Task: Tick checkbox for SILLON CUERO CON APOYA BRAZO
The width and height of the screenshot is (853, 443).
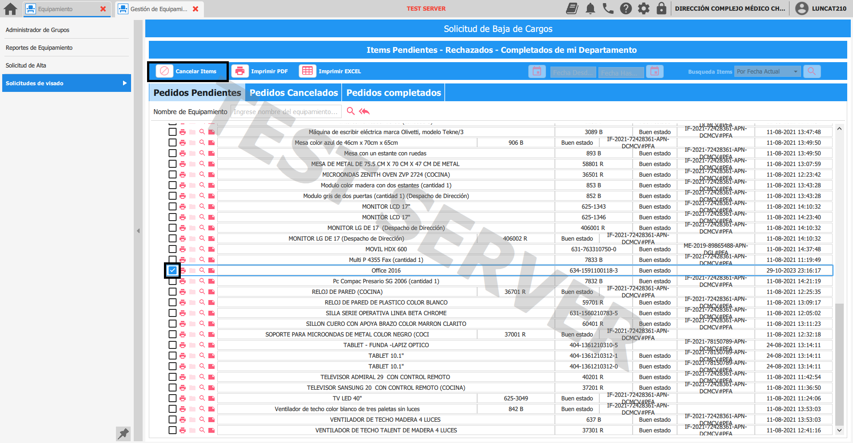Action: coord(172,324)
